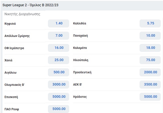This screenshot has width=163, height=113.
Task: Click the Καλλιθέα team name
Action: click(80, 23)
